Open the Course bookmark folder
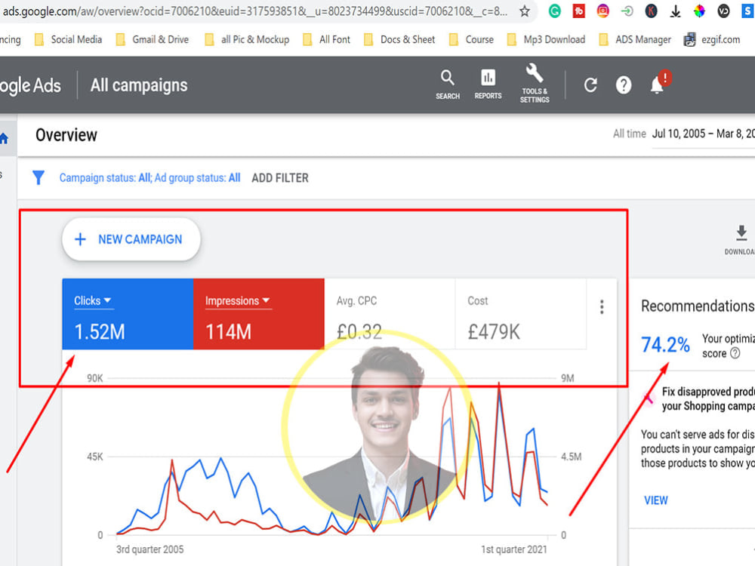Screen dimensions: 755x566 pos(471,39)
